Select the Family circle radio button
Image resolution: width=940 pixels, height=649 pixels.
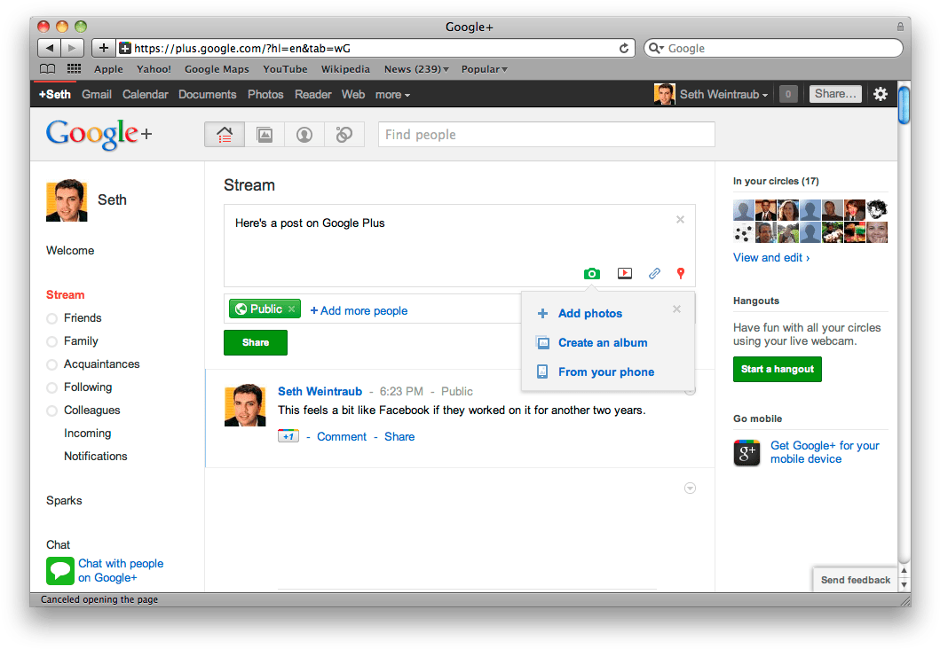pyautogui.click(x=52, y=341)
